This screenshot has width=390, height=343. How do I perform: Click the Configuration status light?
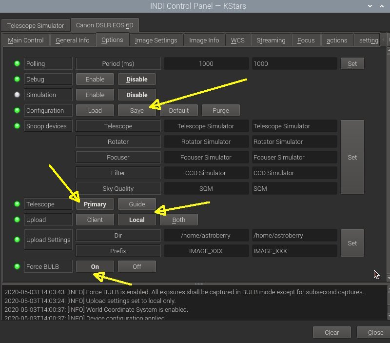[17, 110]
